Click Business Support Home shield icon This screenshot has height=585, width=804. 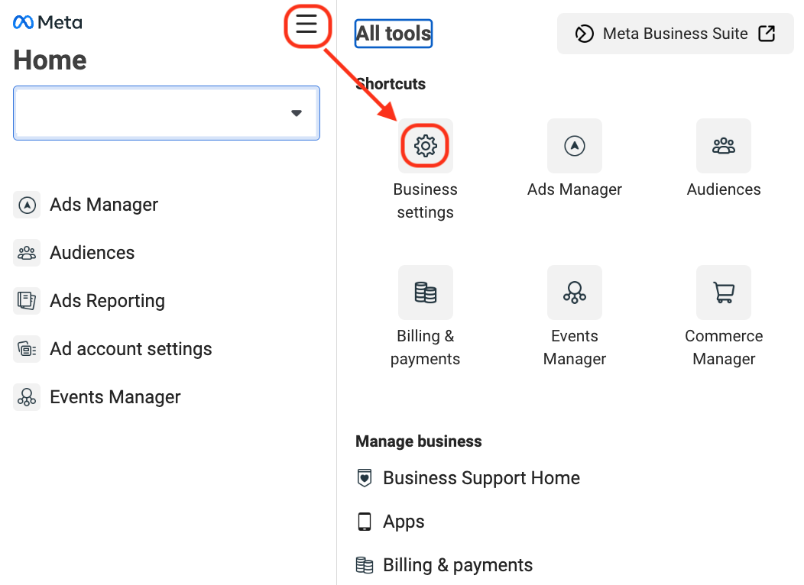click(x=364, y=478)
